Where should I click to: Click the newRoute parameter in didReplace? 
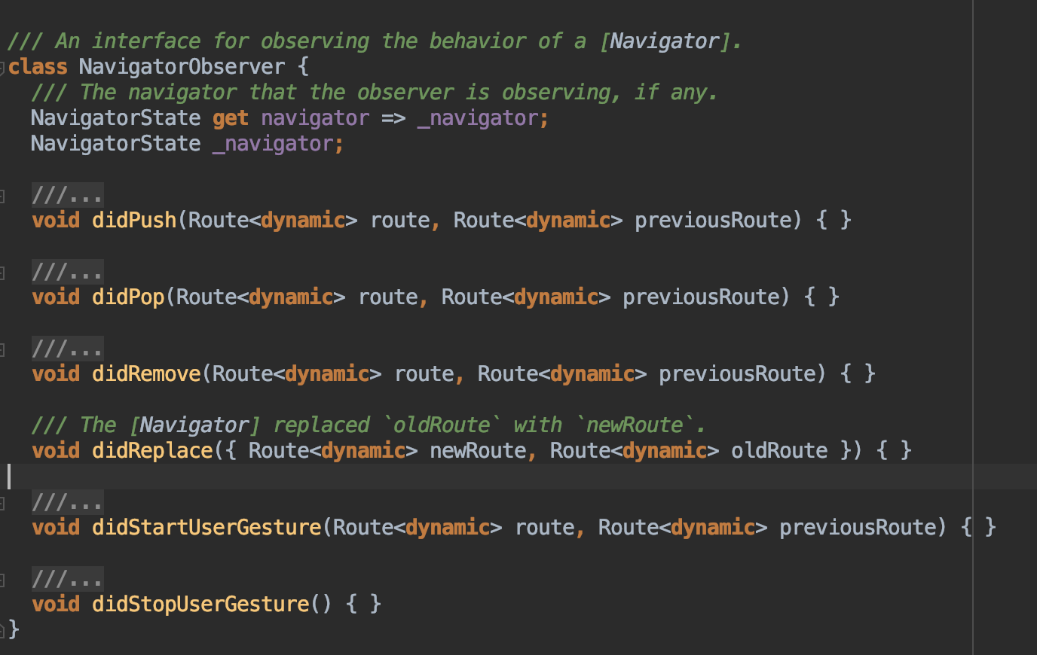[478, 451]
